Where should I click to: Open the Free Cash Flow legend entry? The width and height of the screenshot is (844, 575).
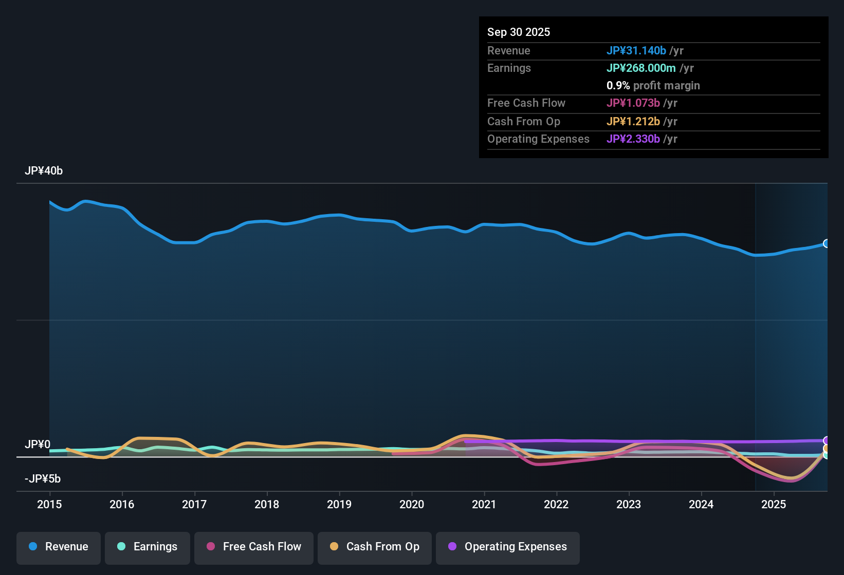253,547
